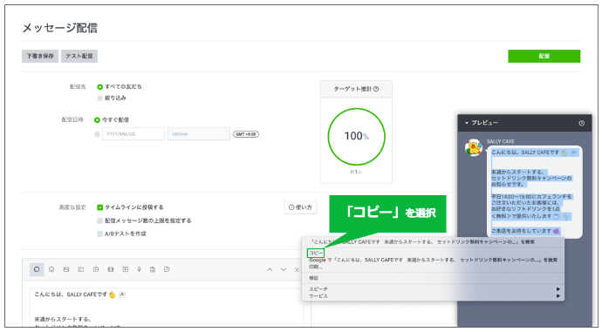This screenshot has height=332, width=602.
Task: Click into the message text area
Action: (x=167, y=308)
